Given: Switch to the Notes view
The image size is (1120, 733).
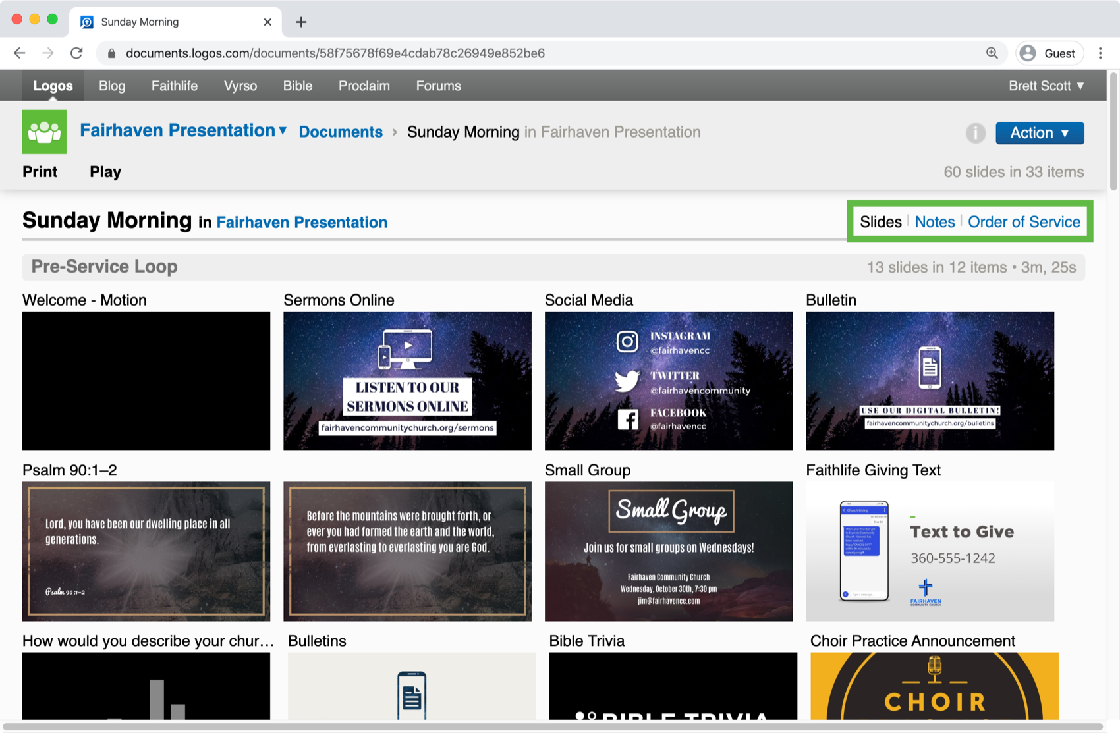Looking at the screenshot, I should (x=935, y=222).
